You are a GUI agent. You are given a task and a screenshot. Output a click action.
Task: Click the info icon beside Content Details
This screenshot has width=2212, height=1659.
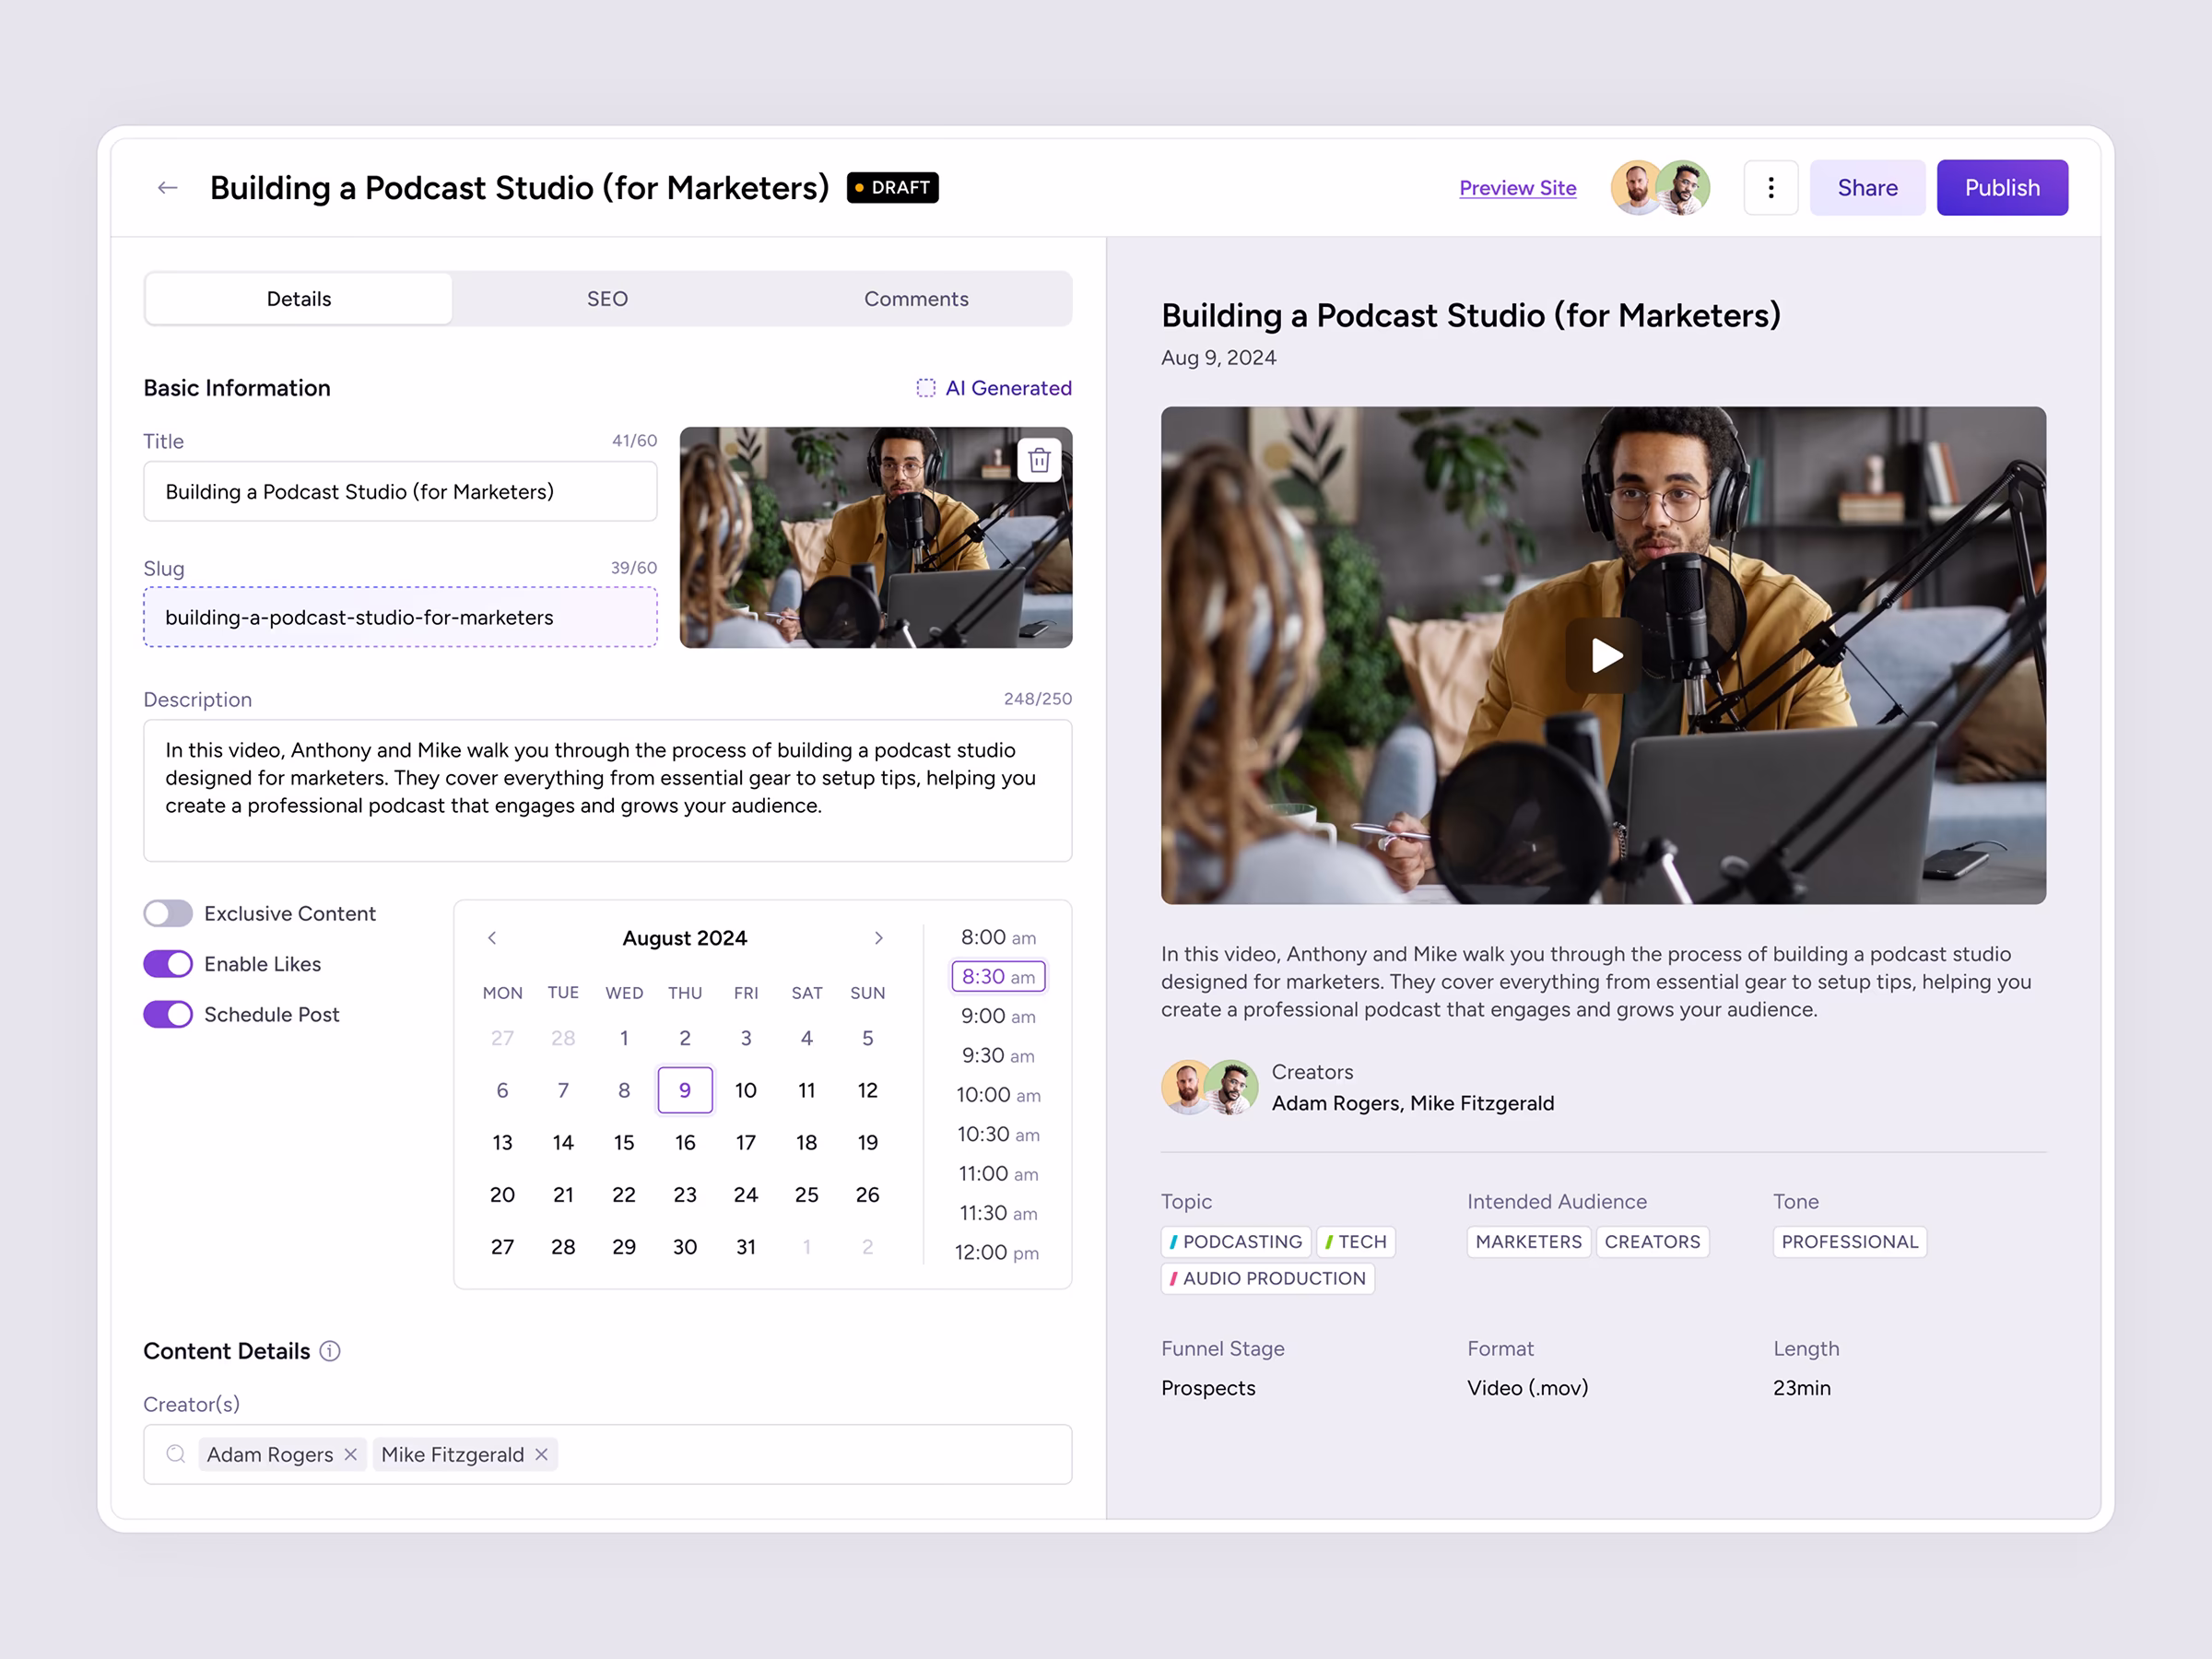pyautogui.click(x=330, y=1351)
